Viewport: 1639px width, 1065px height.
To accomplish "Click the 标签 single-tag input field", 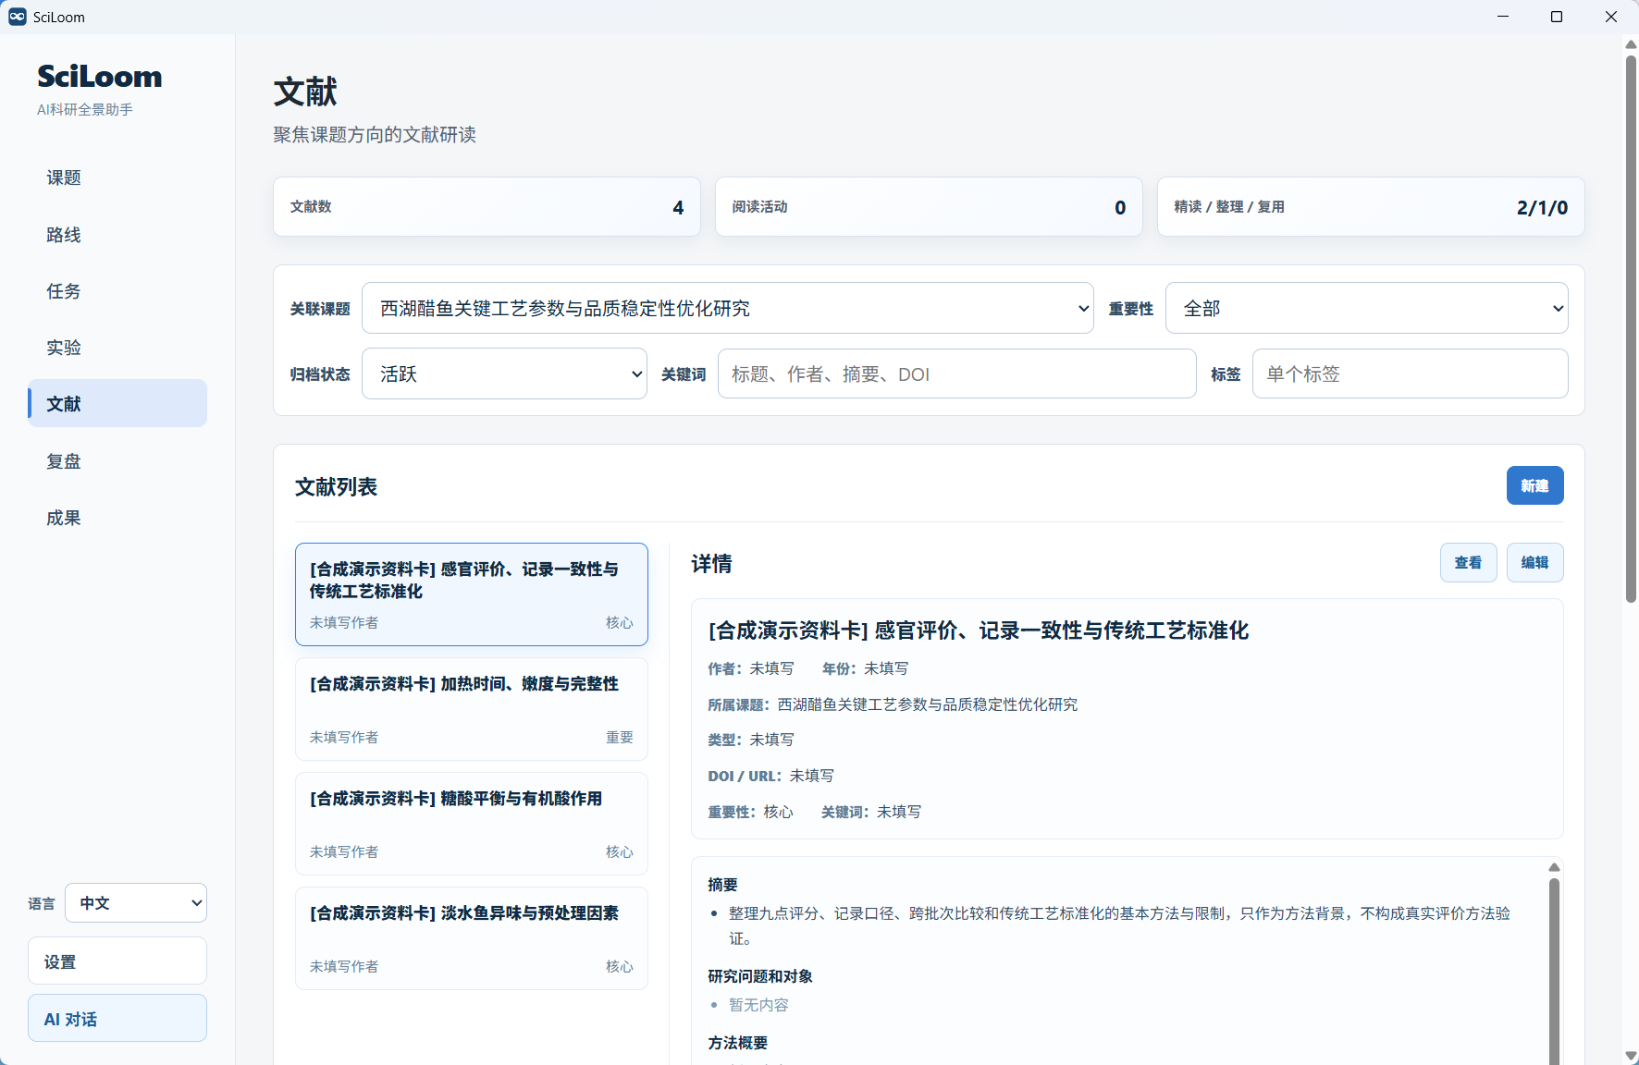I will point(1411,373).
